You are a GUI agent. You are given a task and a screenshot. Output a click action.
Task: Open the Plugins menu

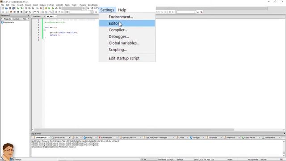(83, 5)
